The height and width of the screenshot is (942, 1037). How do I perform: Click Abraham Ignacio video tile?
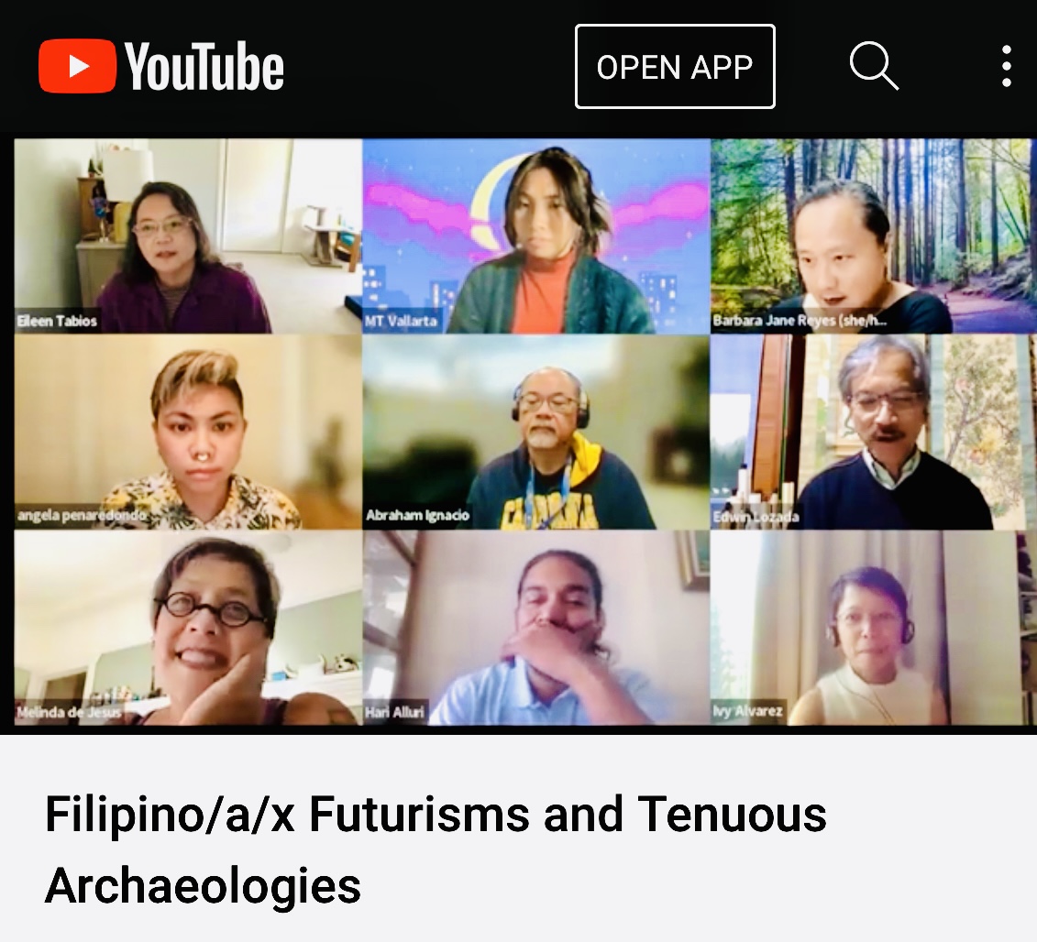coord(535,432)
